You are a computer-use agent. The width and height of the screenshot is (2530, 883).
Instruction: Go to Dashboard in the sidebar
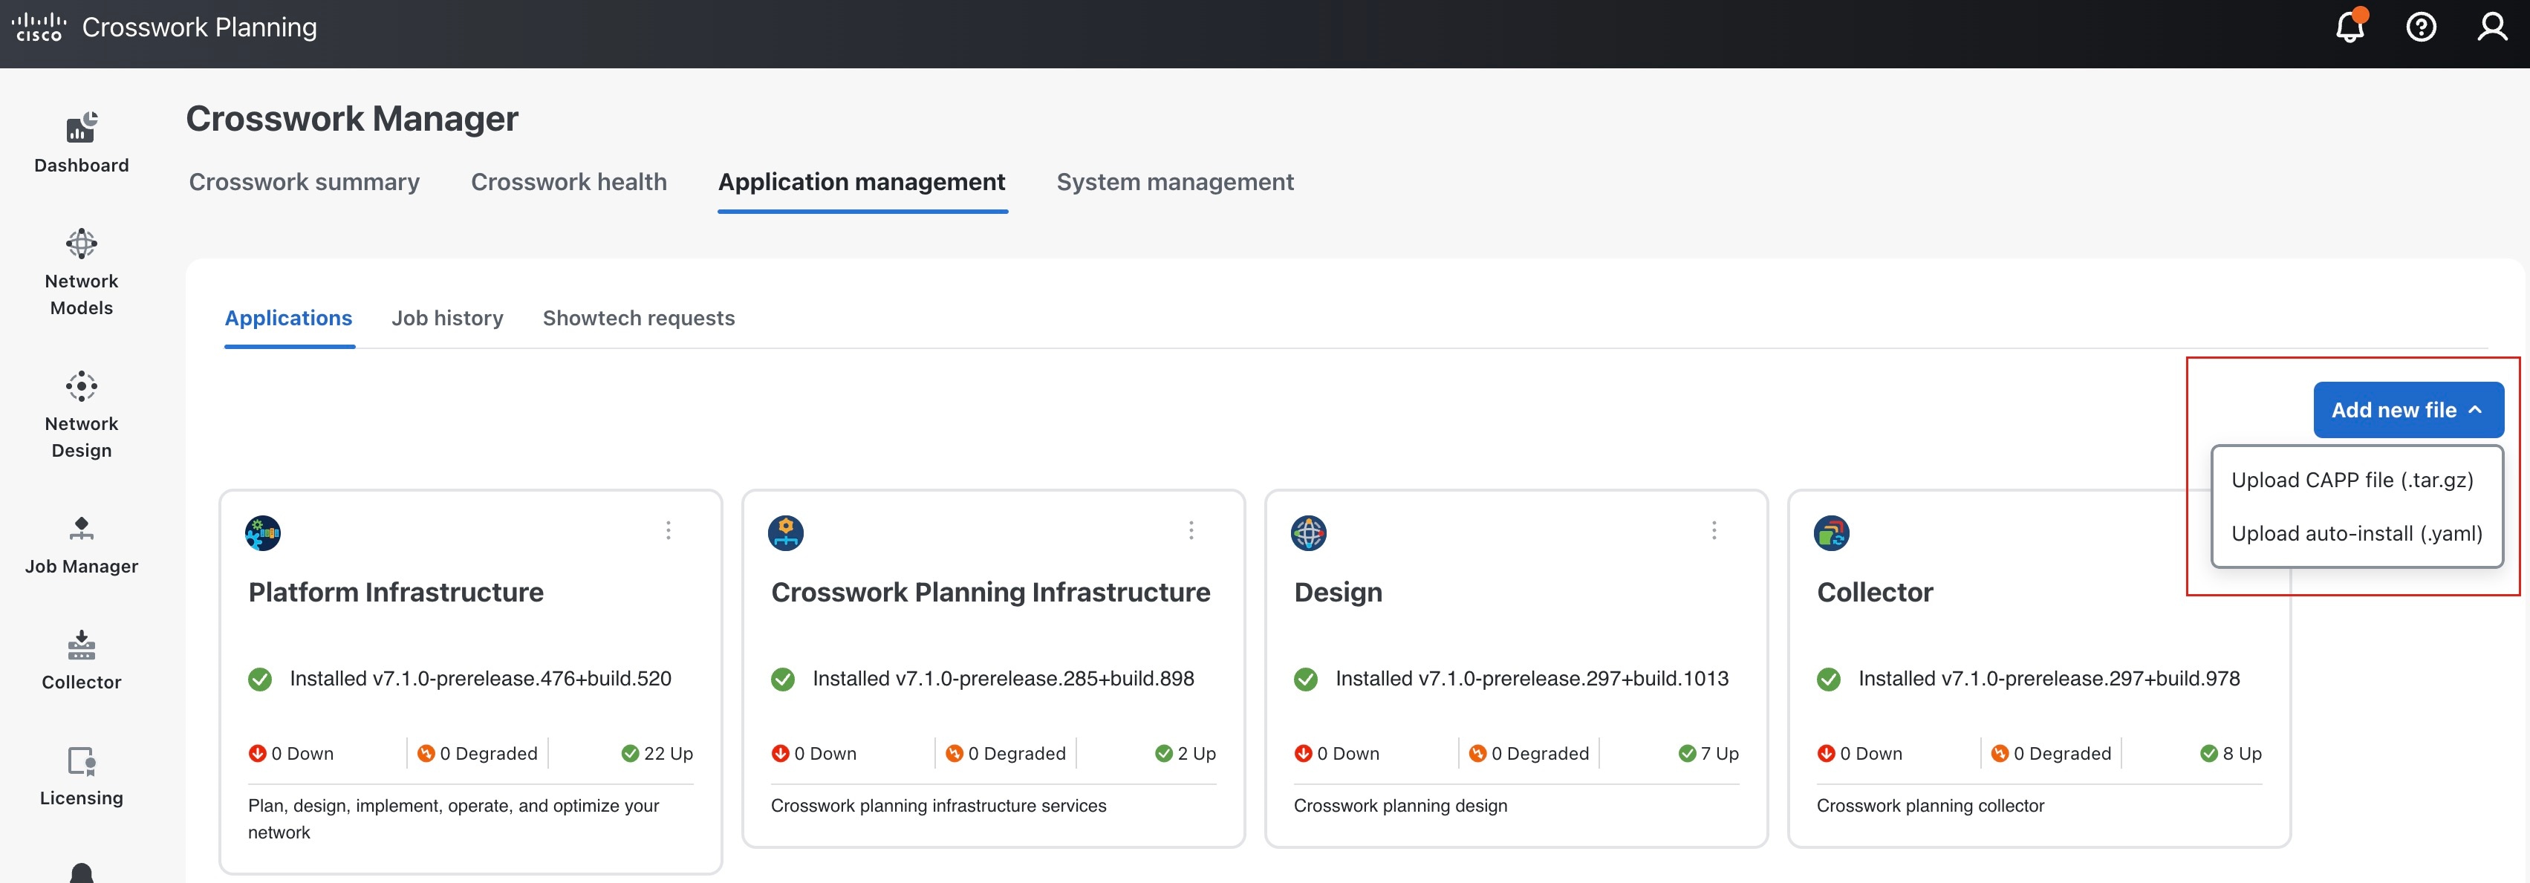[x=82, y=143]
